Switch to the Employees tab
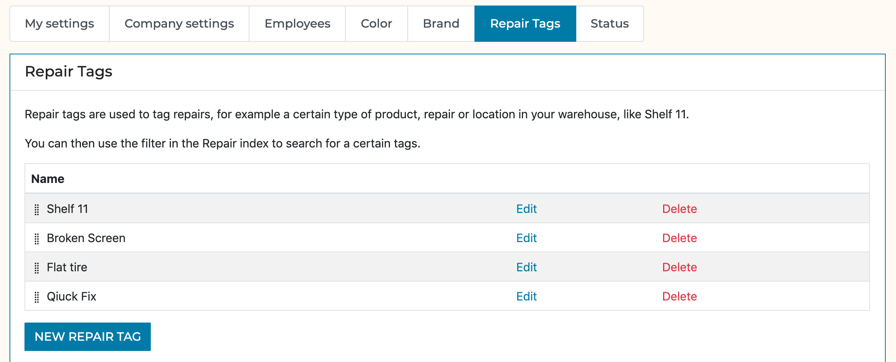 point(297,23)
